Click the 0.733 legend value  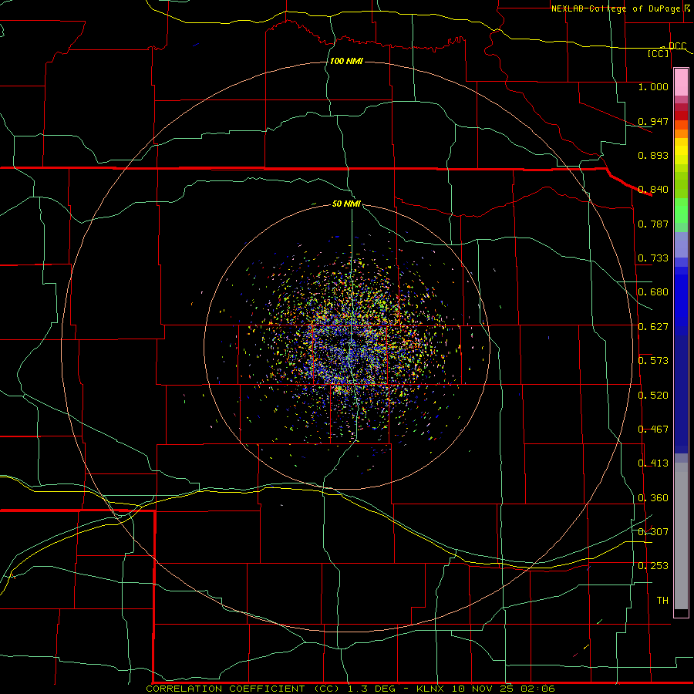[x=653, y=258]
